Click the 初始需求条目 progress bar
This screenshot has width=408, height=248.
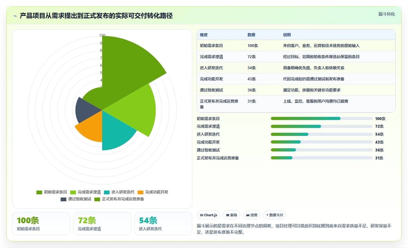coord(321,118)
